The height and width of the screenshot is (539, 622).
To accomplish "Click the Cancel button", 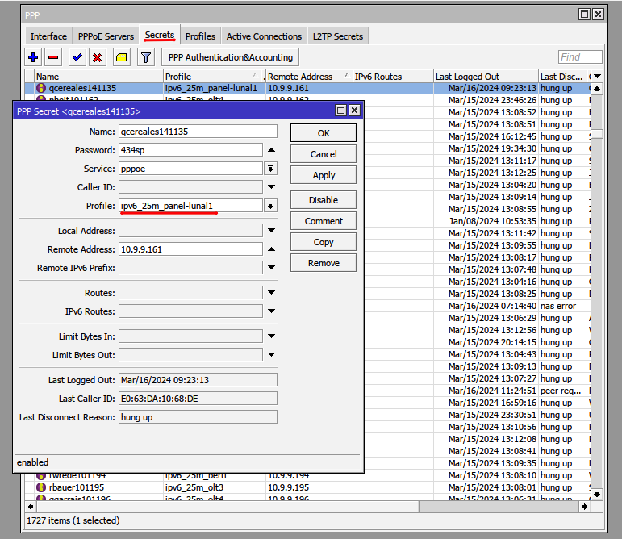I will pos(324,154).
